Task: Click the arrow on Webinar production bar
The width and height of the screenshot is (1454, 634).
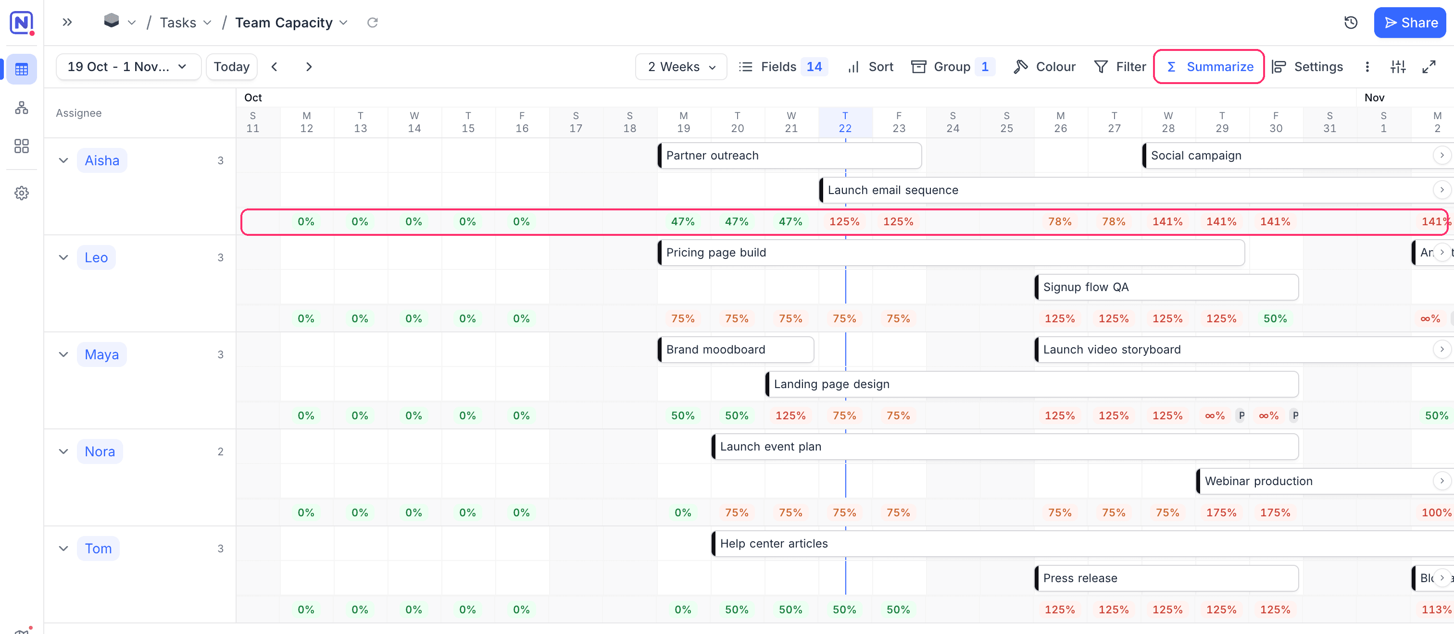Action: (1441, 481)
